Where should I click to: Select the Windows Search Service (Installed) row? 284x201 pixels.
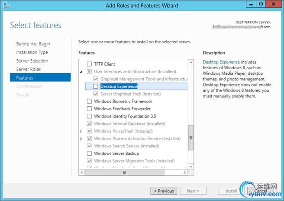(x=126, y=146)
